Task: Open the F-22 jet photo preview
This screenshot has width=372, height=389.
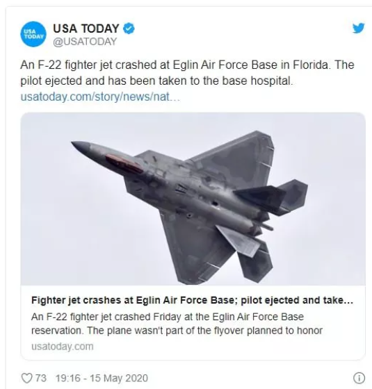Action: coord(193,199)
